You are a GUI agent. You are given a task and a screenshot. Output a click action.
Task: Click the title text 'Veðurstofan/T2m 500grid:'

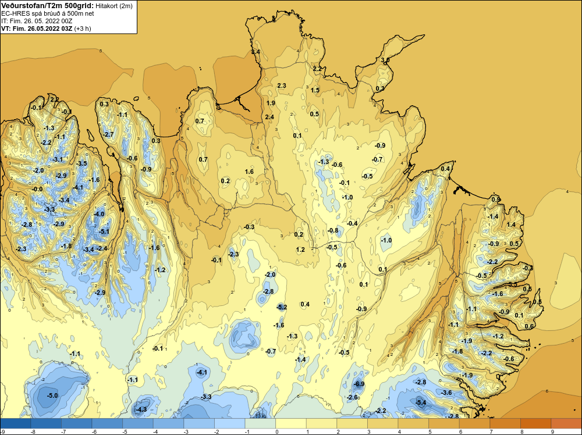[x=48, y=6]
